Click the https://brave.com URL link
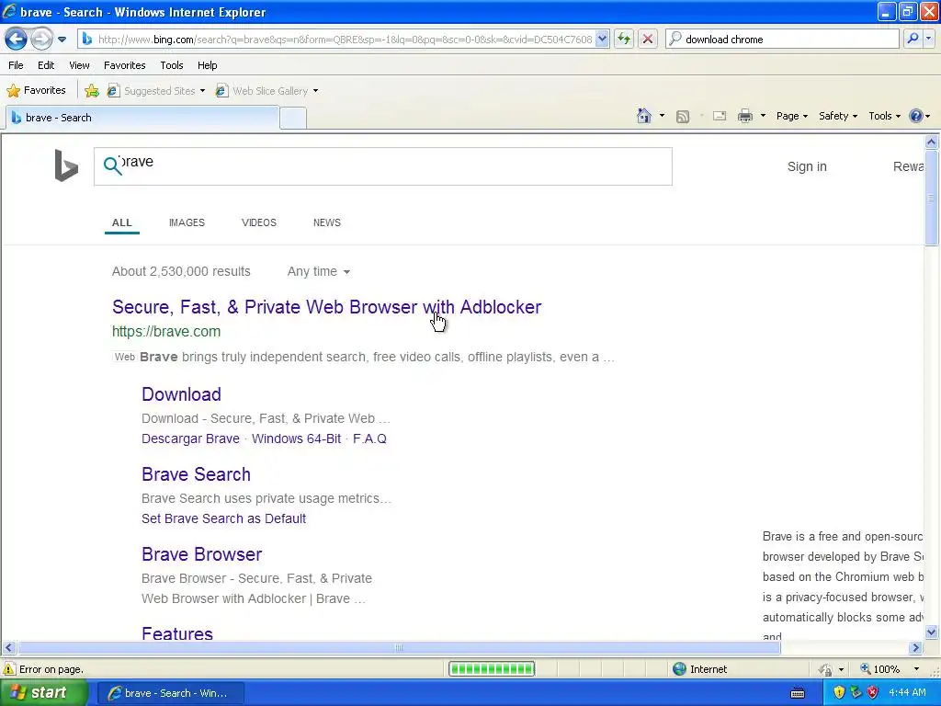The image size is (941, 706). coord(166,331)
